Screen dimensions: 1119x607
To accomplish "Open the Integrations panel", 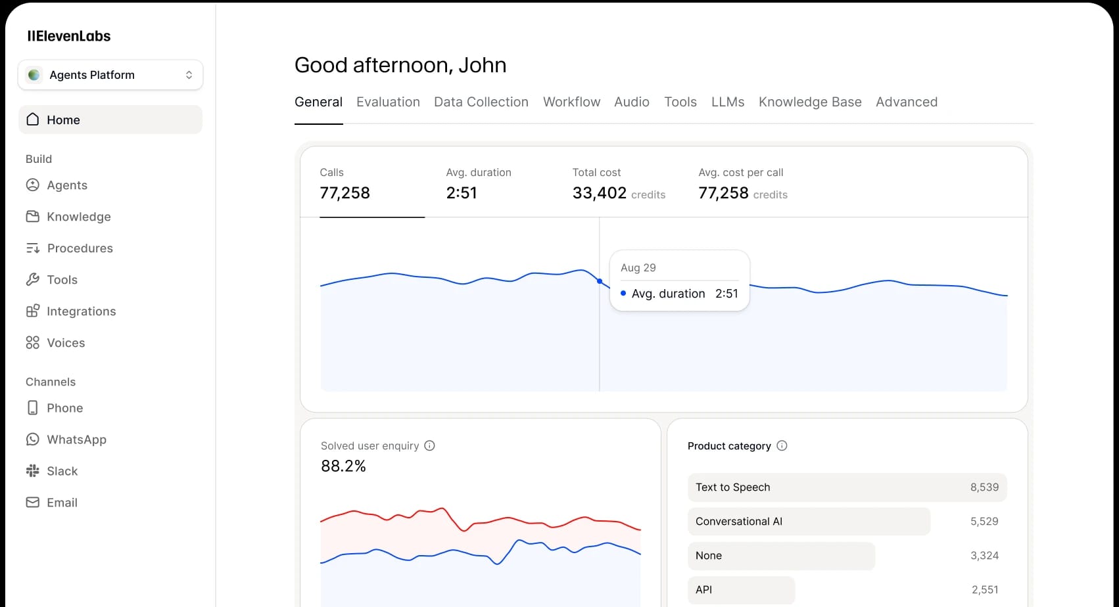I will tap(33, 311).
